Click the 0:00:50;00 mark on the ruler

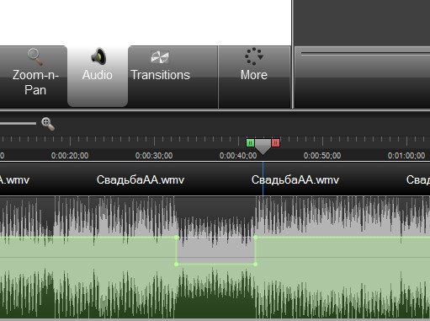[x=322, y=156]
